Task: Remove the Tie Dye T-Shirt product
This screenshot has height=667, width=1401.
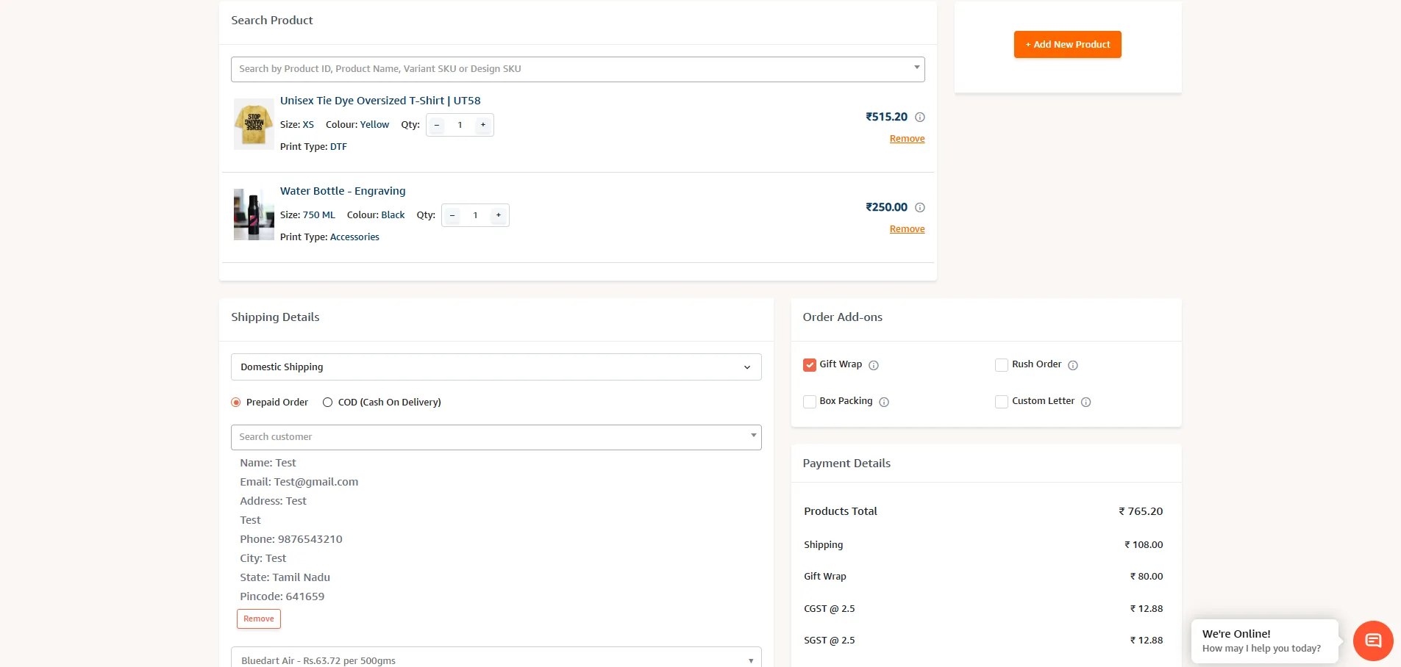Action: click(908, 139)
